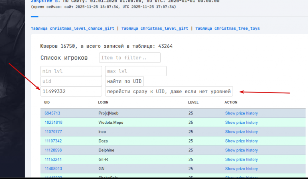Screen dimensions: 308x179
Task: Open UID 10231818 link
Action: click(53, 123)
